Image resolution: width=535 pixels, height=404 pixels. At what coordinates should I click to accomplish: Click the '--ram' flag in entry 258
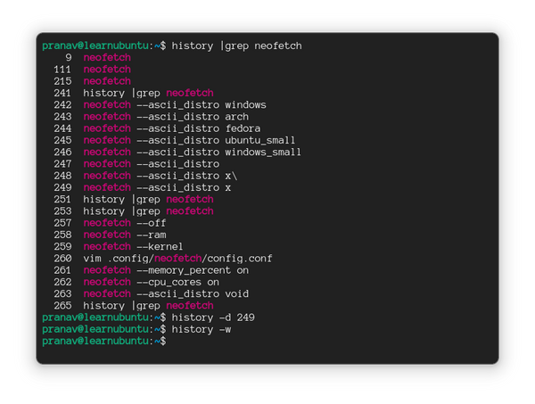click(x=151, y=235)
